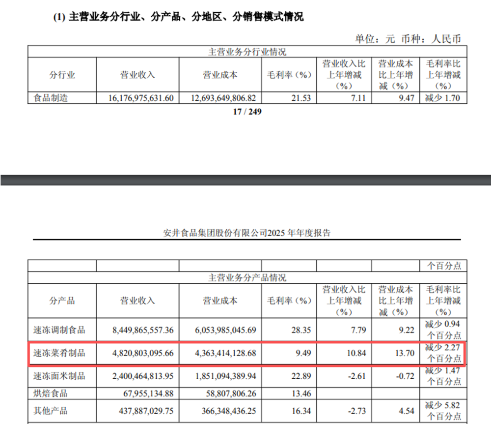Click the section heading about 主营业务分行业、分产品
Image resolution: width=491 pixels, height=424 pixels.
pos(178,17)
